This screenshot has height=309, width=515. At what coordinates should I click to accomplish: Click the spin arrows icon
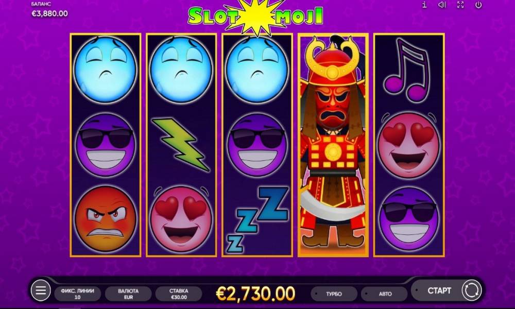point(472,290)
